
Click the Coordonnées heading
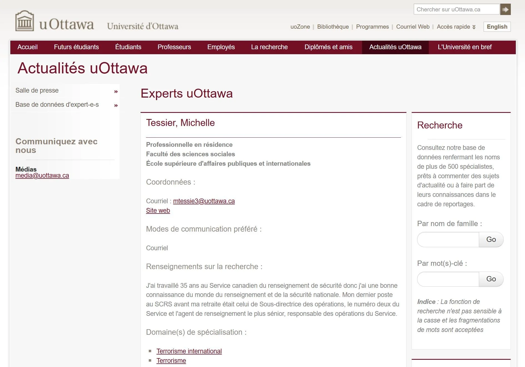click(x=171, y=182)
